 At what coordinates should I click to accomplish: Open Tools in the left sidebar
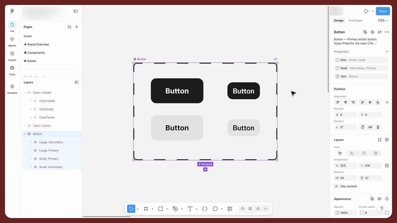pos(12,70)
